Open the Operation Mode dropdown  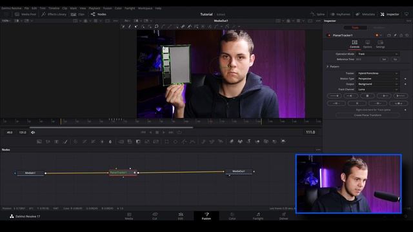click(378, 54)
